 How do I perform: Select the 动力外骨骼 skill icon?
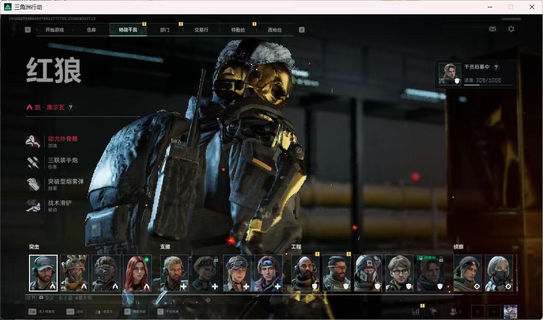coord(33,141)
